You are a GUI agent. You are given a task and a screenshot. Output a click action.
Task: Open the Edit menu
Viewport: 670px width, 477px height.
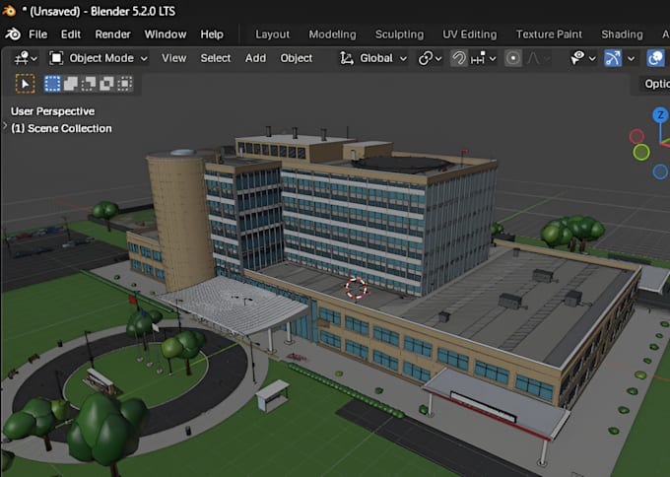(x=71, y=34)
